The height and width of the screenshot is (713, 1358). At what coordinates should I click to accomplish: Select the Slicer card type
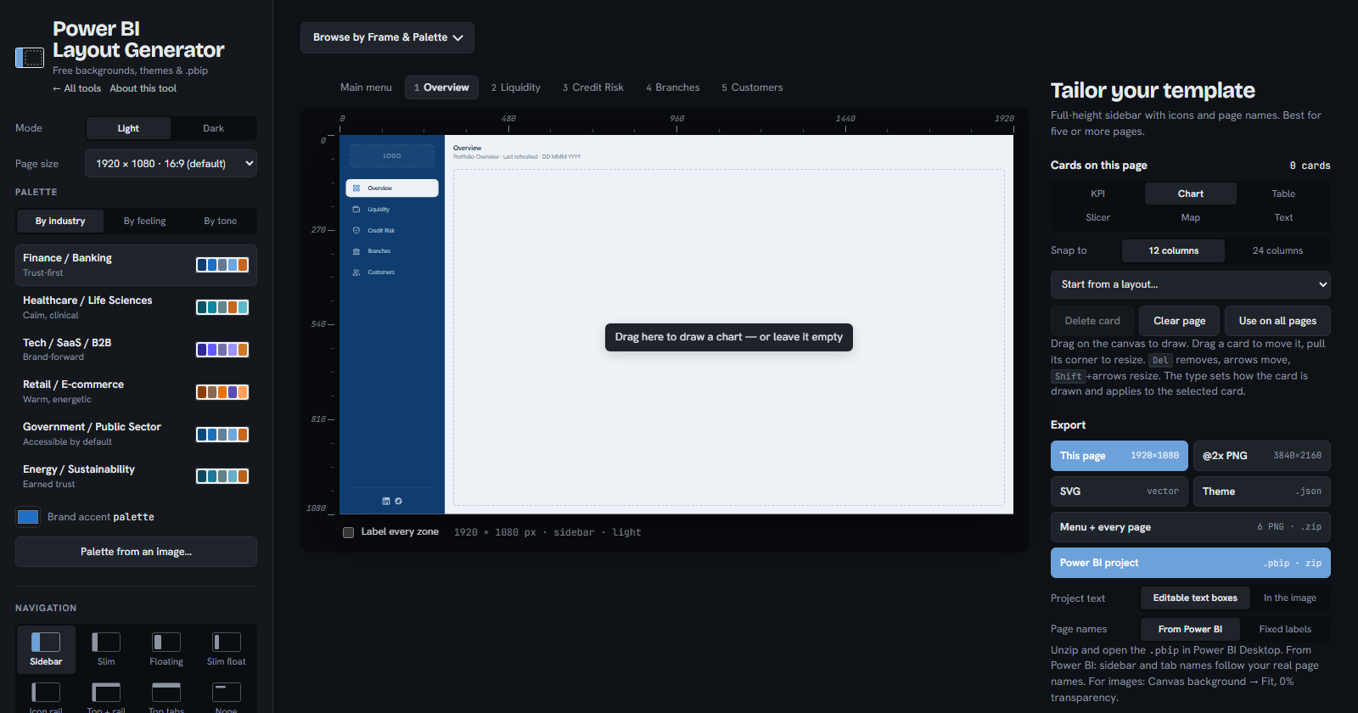(1098, 217)
